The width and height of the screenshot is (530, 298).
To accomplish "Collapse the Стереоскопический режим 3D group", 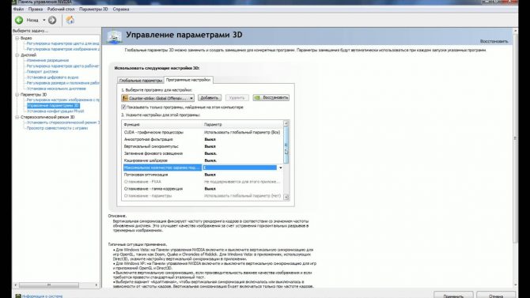I will (17, 117).
